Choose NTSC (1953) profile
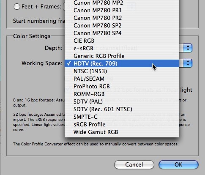This screenshot has height=175, width=205. pos(122,71)
